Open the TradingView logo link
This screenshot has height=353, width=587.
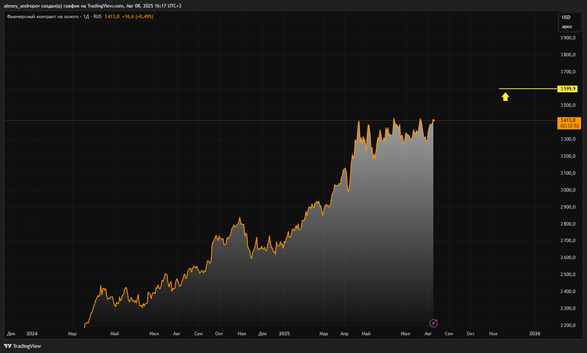[x=22, y=346]
